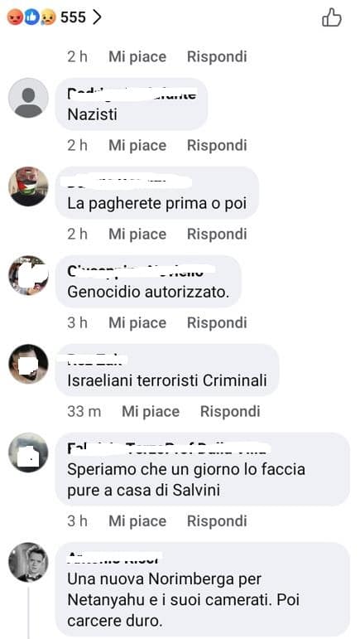Open the 555 reactions chevron arrow
Image resolution: width=360 pixels, height=639 pixels.
(x=96, y=17)
